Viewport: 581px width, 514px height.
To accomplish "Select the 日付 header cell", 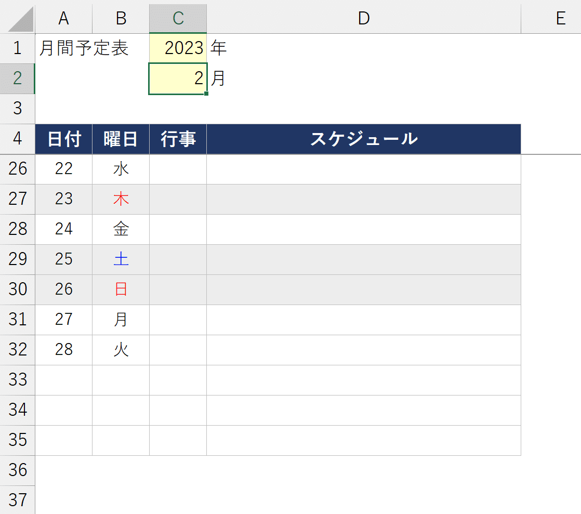I will [63, 139].
